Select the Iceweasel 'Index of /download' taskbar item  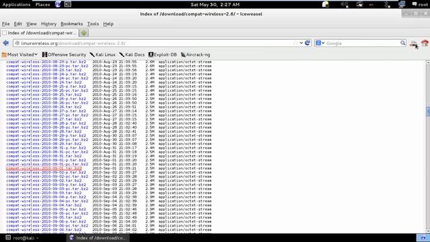pos(97,238)
